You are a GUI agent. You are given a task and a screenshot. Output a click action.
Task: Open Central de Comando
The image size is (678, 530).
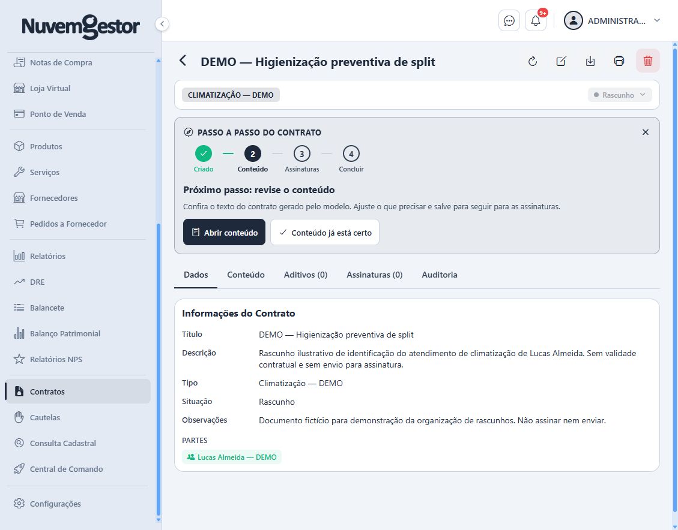click(x=79, y=469)
